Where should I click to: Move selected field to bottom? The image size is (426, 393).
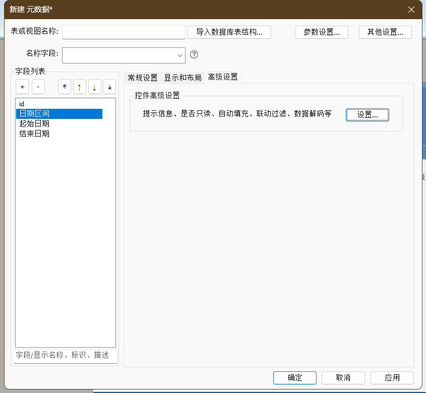pyautogui.click(x=109, y=87)
